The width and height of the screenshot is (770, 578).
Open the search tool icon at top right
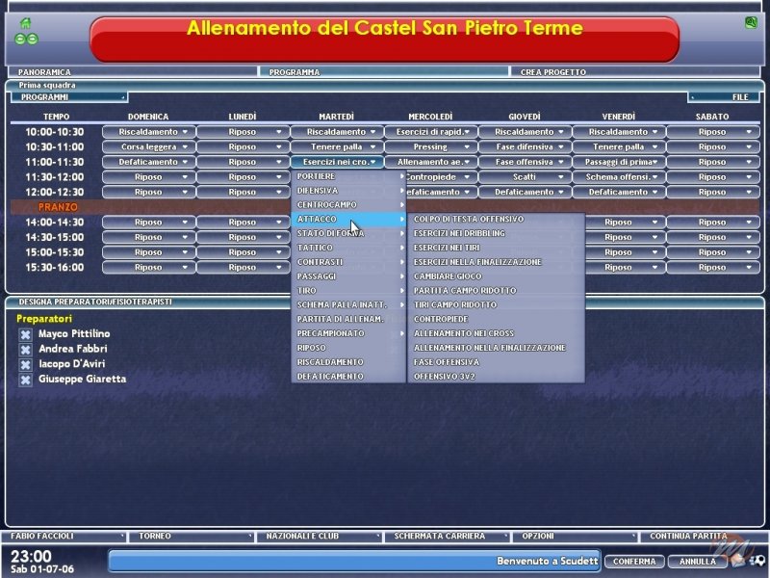pos(752,23)
